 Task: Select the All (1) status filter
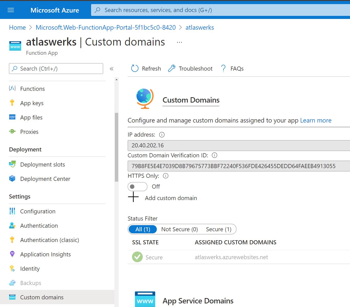(143, 229)
